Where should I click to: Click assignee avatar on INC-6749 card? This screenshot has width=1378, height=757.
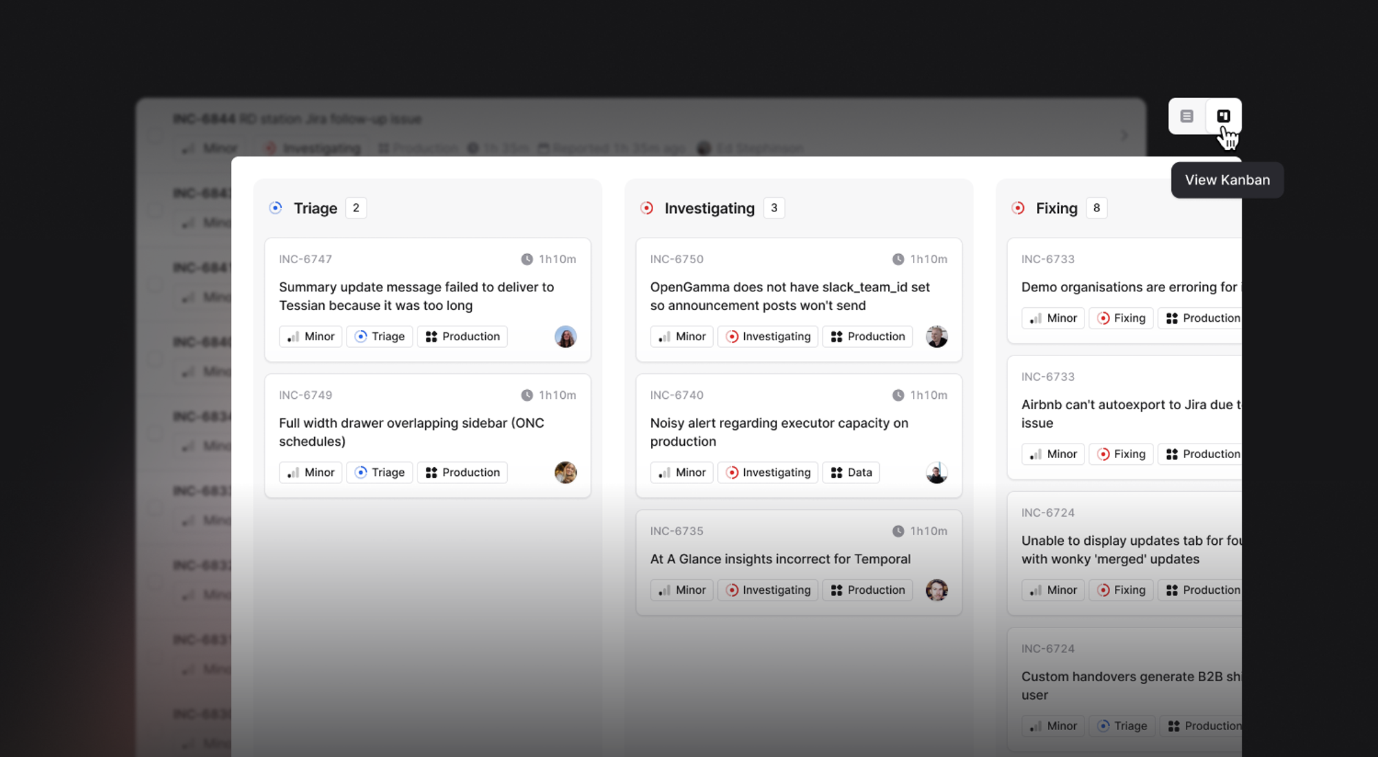tap(565, 473)
